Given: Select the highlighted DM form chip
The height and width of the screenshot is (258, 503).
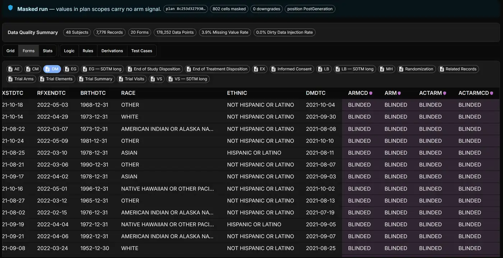Looking at the screenshot, I should pyautogui.click(x=52, y=69).
